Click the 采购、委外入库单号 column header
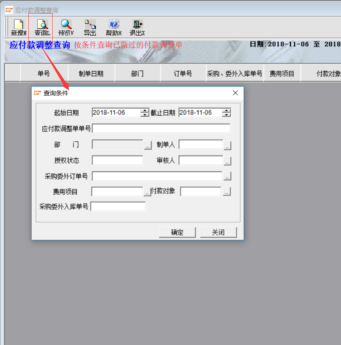Image resolution: width=341 pixels, height=345 pixels. coord(235,73)
